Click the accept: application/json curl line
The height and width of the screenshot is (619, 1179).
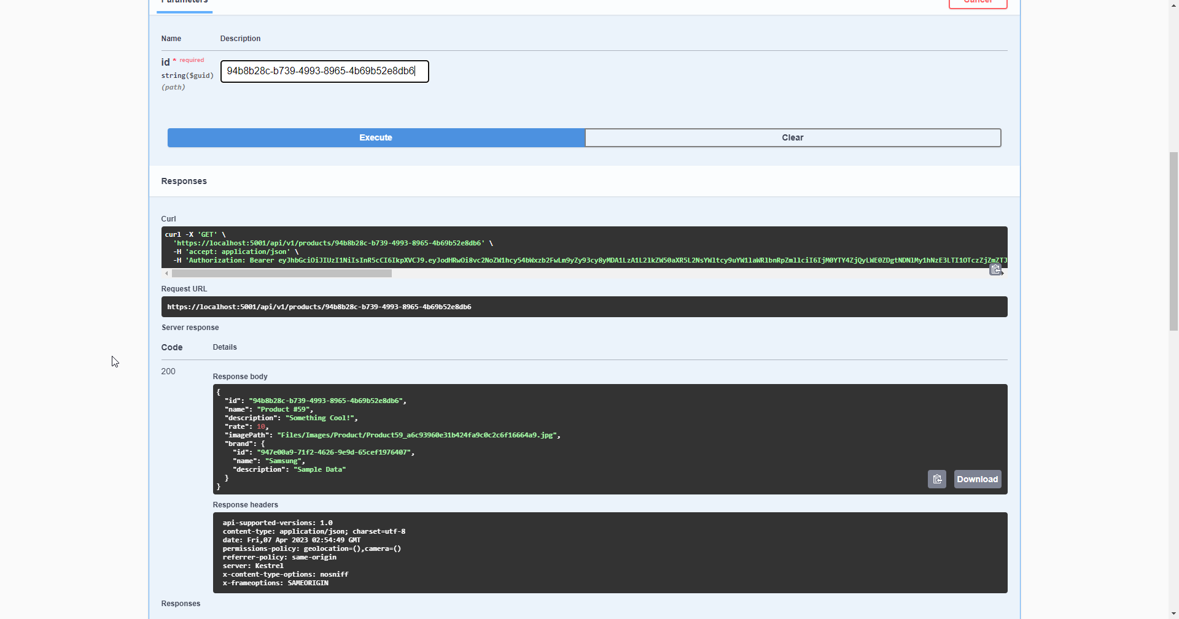(236, 252)
